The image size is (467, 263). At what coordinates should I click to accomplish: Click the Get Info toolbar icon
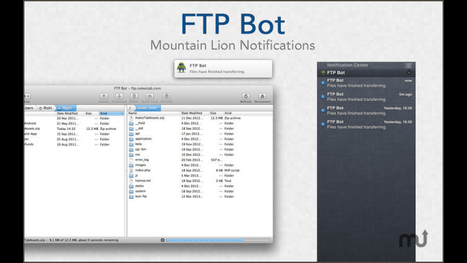tap(166, 96)
